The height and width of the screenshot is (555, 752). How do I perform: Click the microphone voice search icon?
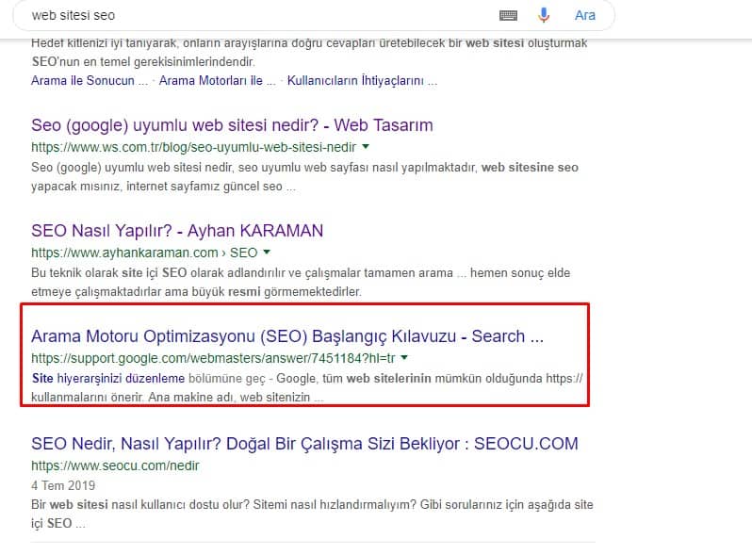coord(544,16)
